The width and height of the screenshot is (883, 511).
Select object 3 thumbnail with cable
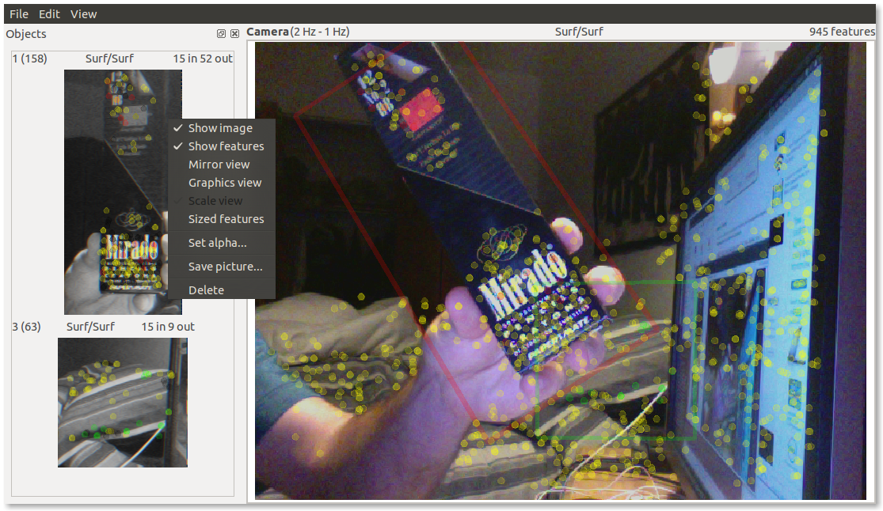click(x=122, y=402)
